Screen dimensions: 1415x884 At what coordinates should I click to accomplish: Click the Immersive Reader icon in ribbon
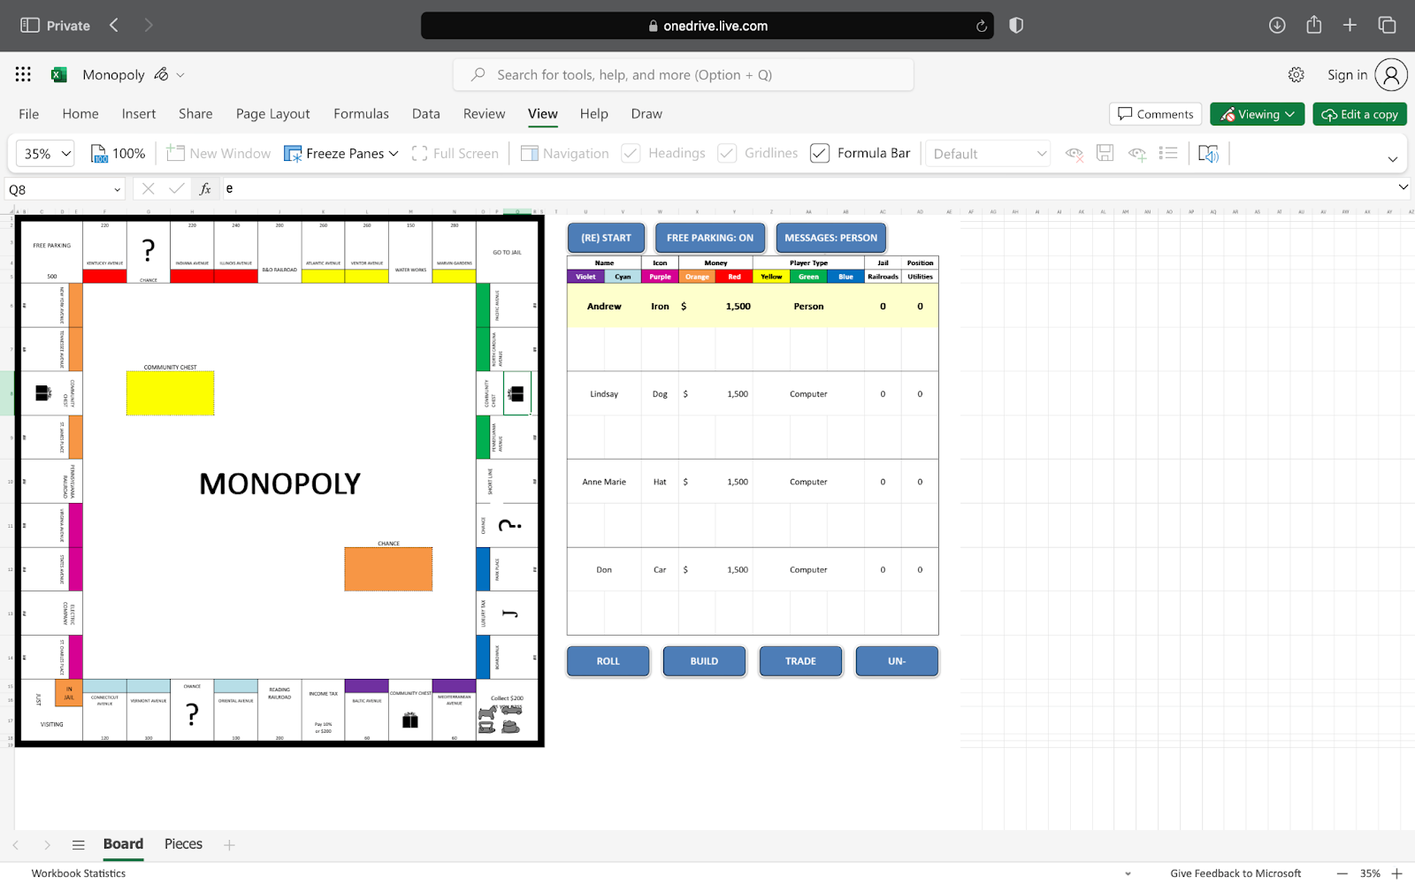pos(1208,154)
